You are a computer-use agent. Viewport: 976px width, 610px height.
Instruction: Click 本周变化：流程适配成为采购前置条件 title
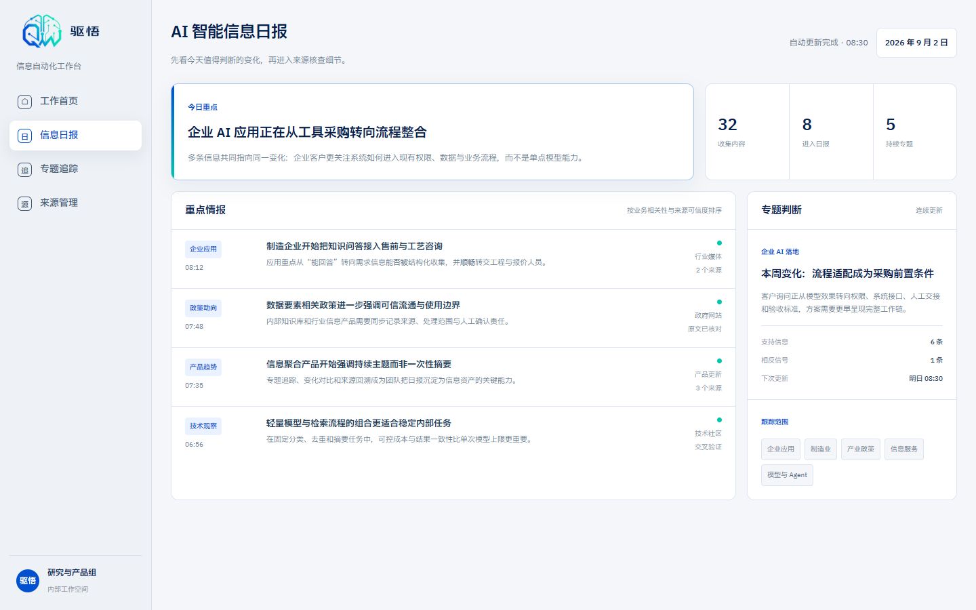pyautogui.click(x=847, y=274)
